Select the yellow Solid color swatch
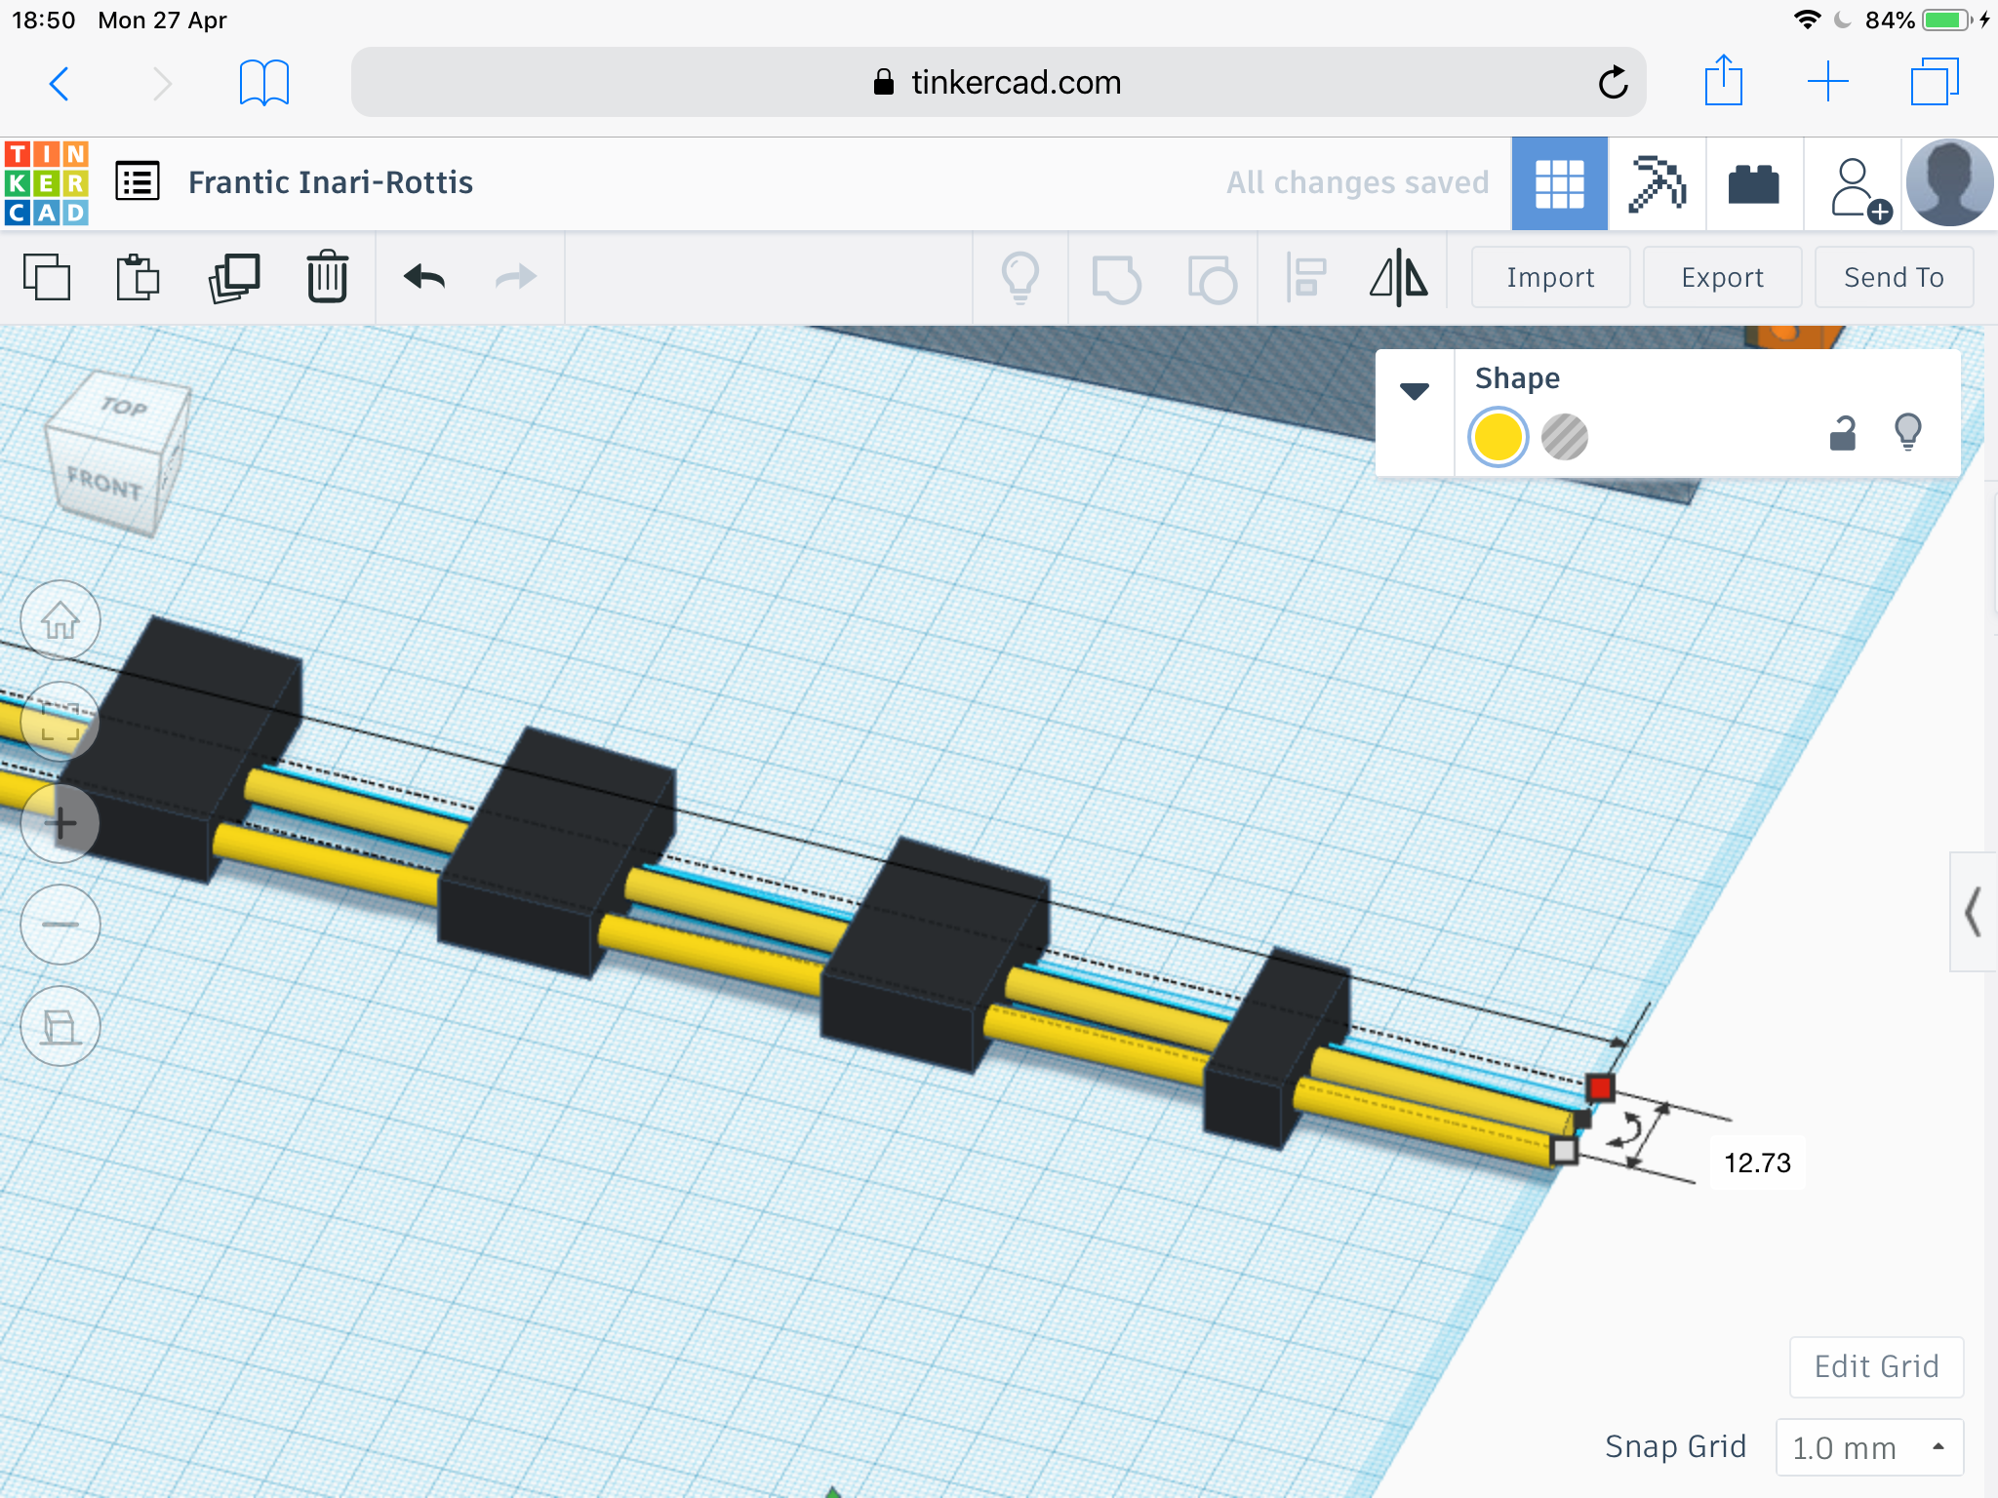1998x1498 pixels. pos(1498,437)
